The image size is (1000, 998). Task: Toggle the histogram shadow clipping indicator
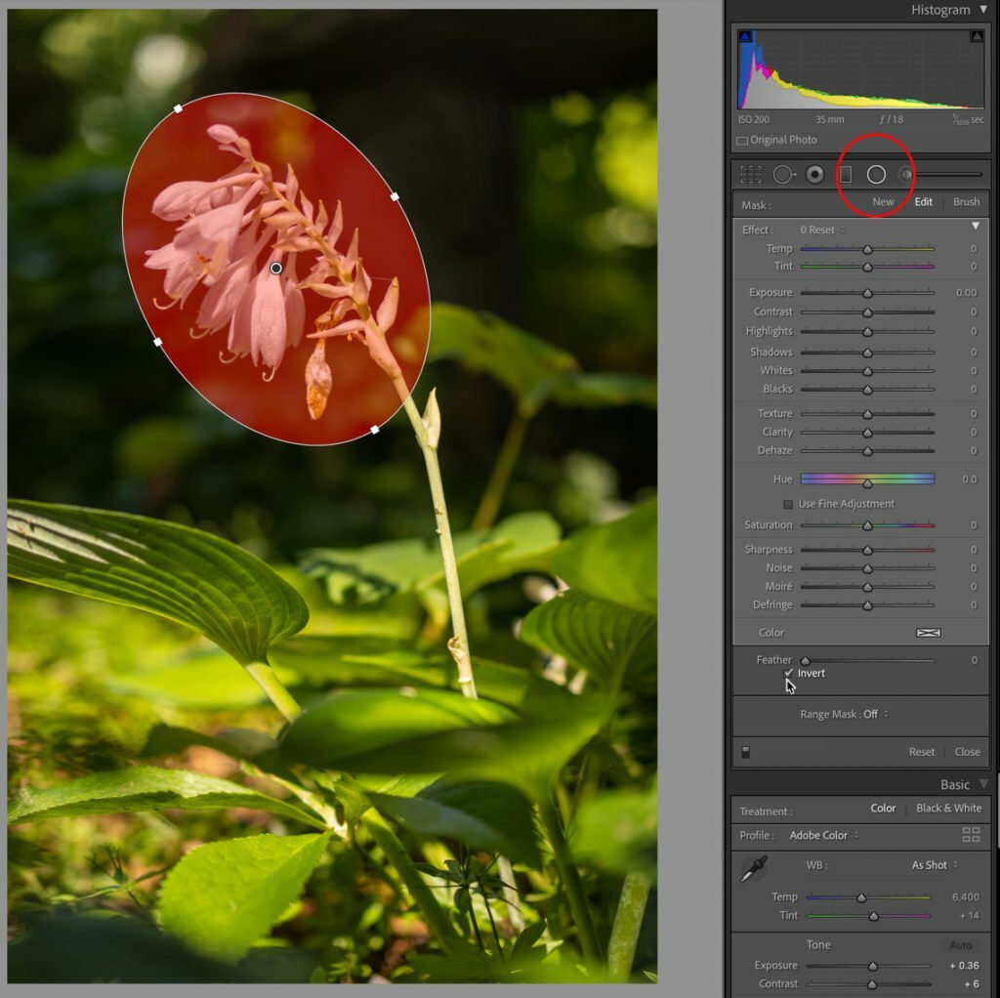745,36
